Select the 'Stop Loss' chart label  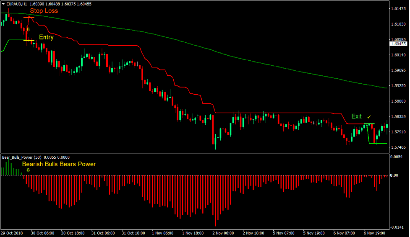click(x=44, y=11)
